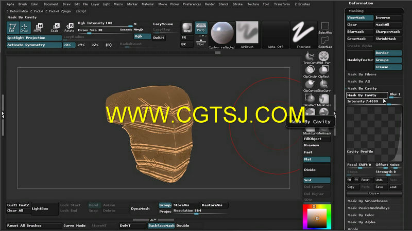
Task: Open the Zplugin menu
Action: (66, 11)
